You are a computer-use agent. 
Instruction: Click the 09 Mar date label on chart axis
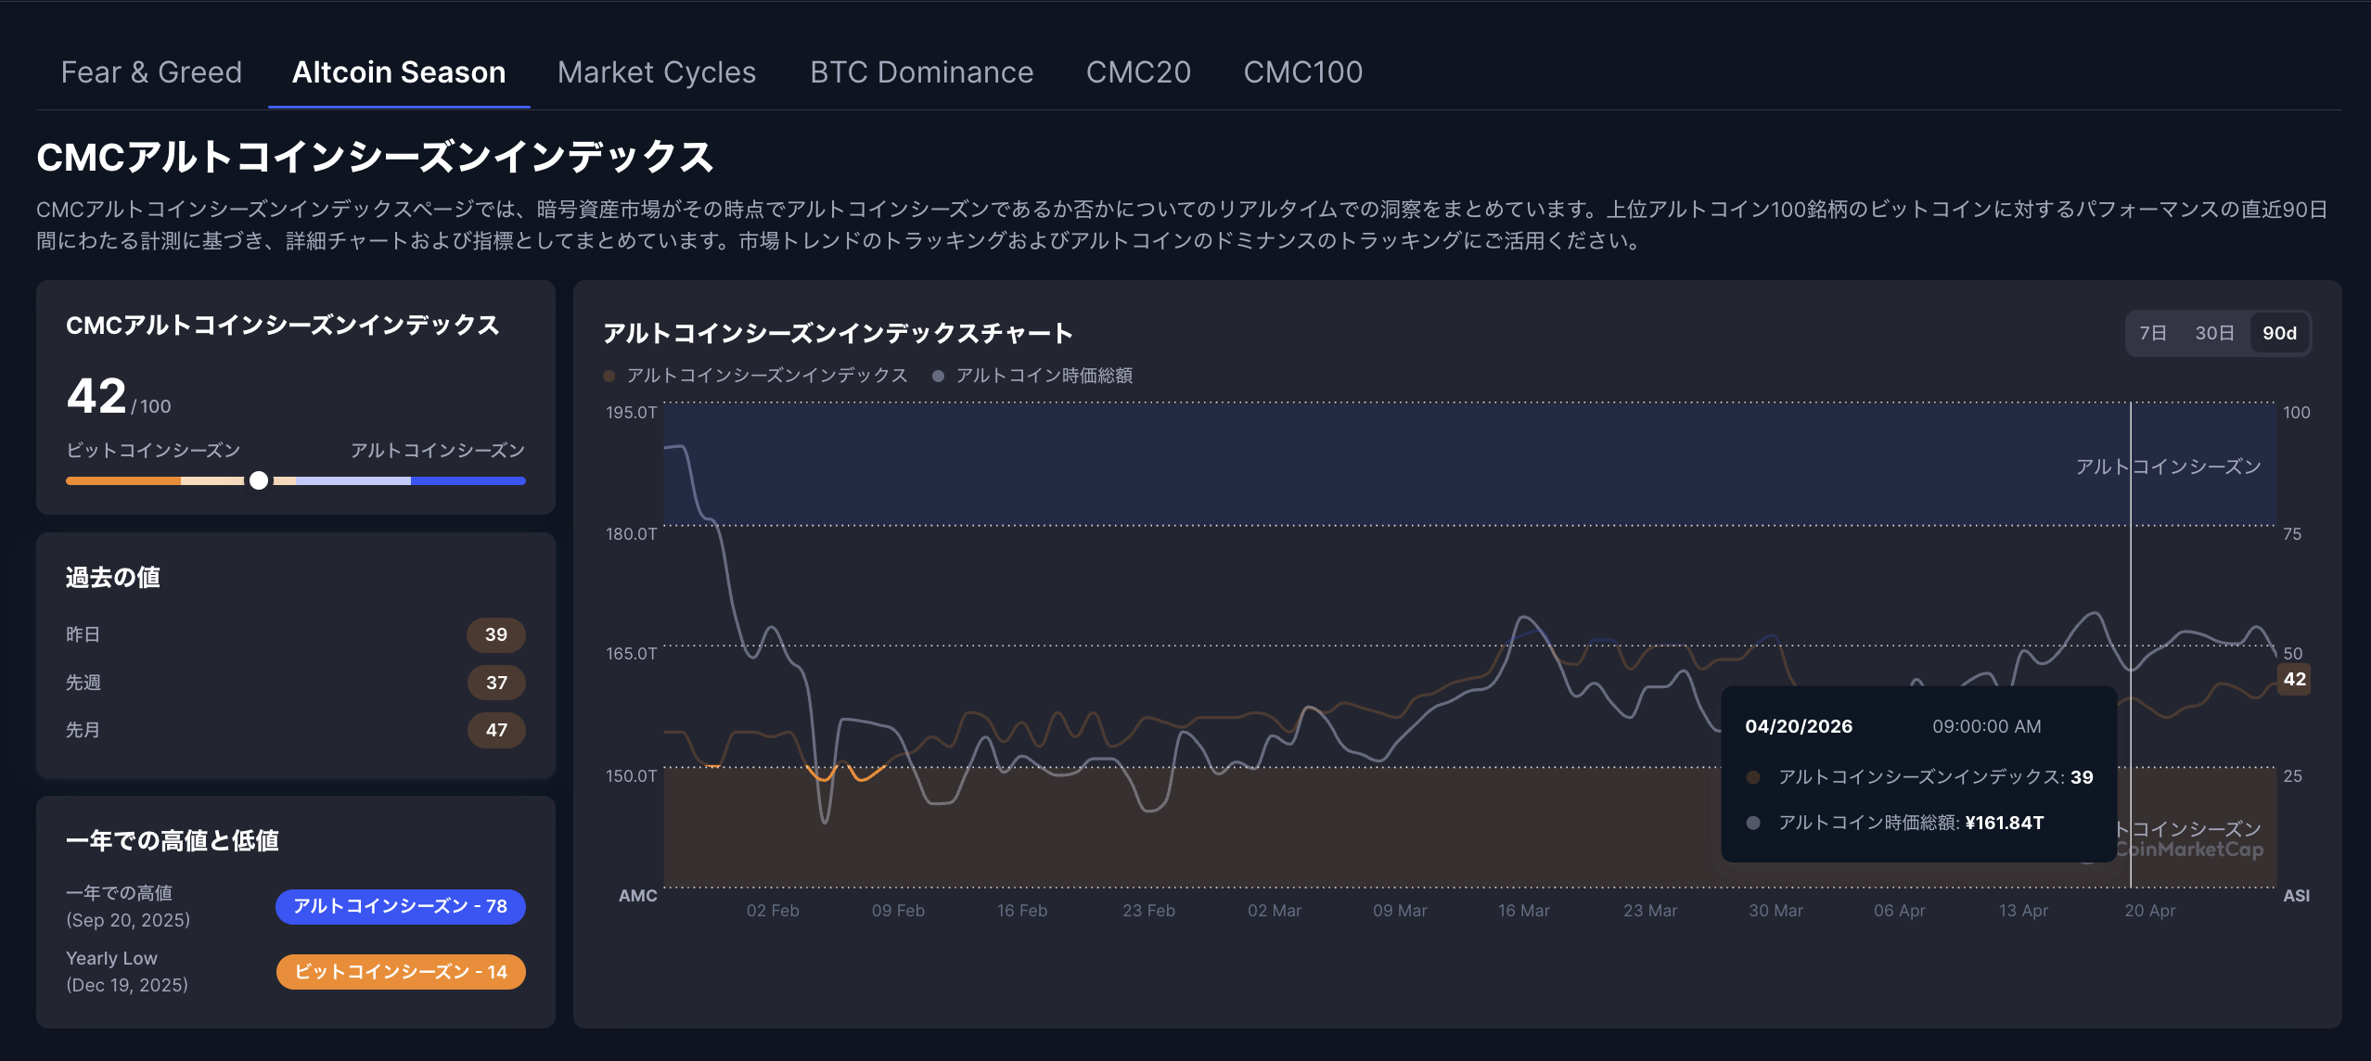click(x=1399, y=911)
